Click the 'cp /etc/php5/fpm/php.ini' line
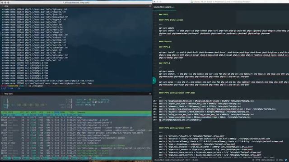Image resolution: width=289 pixels, height=162 pixels. 180,120
